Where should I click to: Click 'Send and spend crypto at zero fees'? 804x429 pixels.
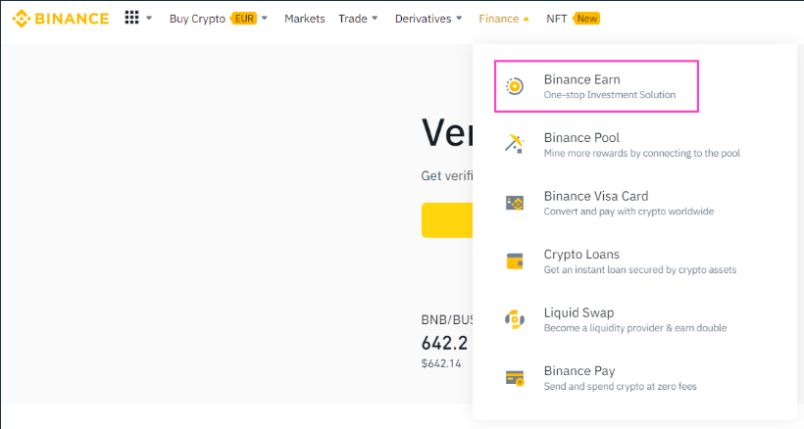coord(621,387)
